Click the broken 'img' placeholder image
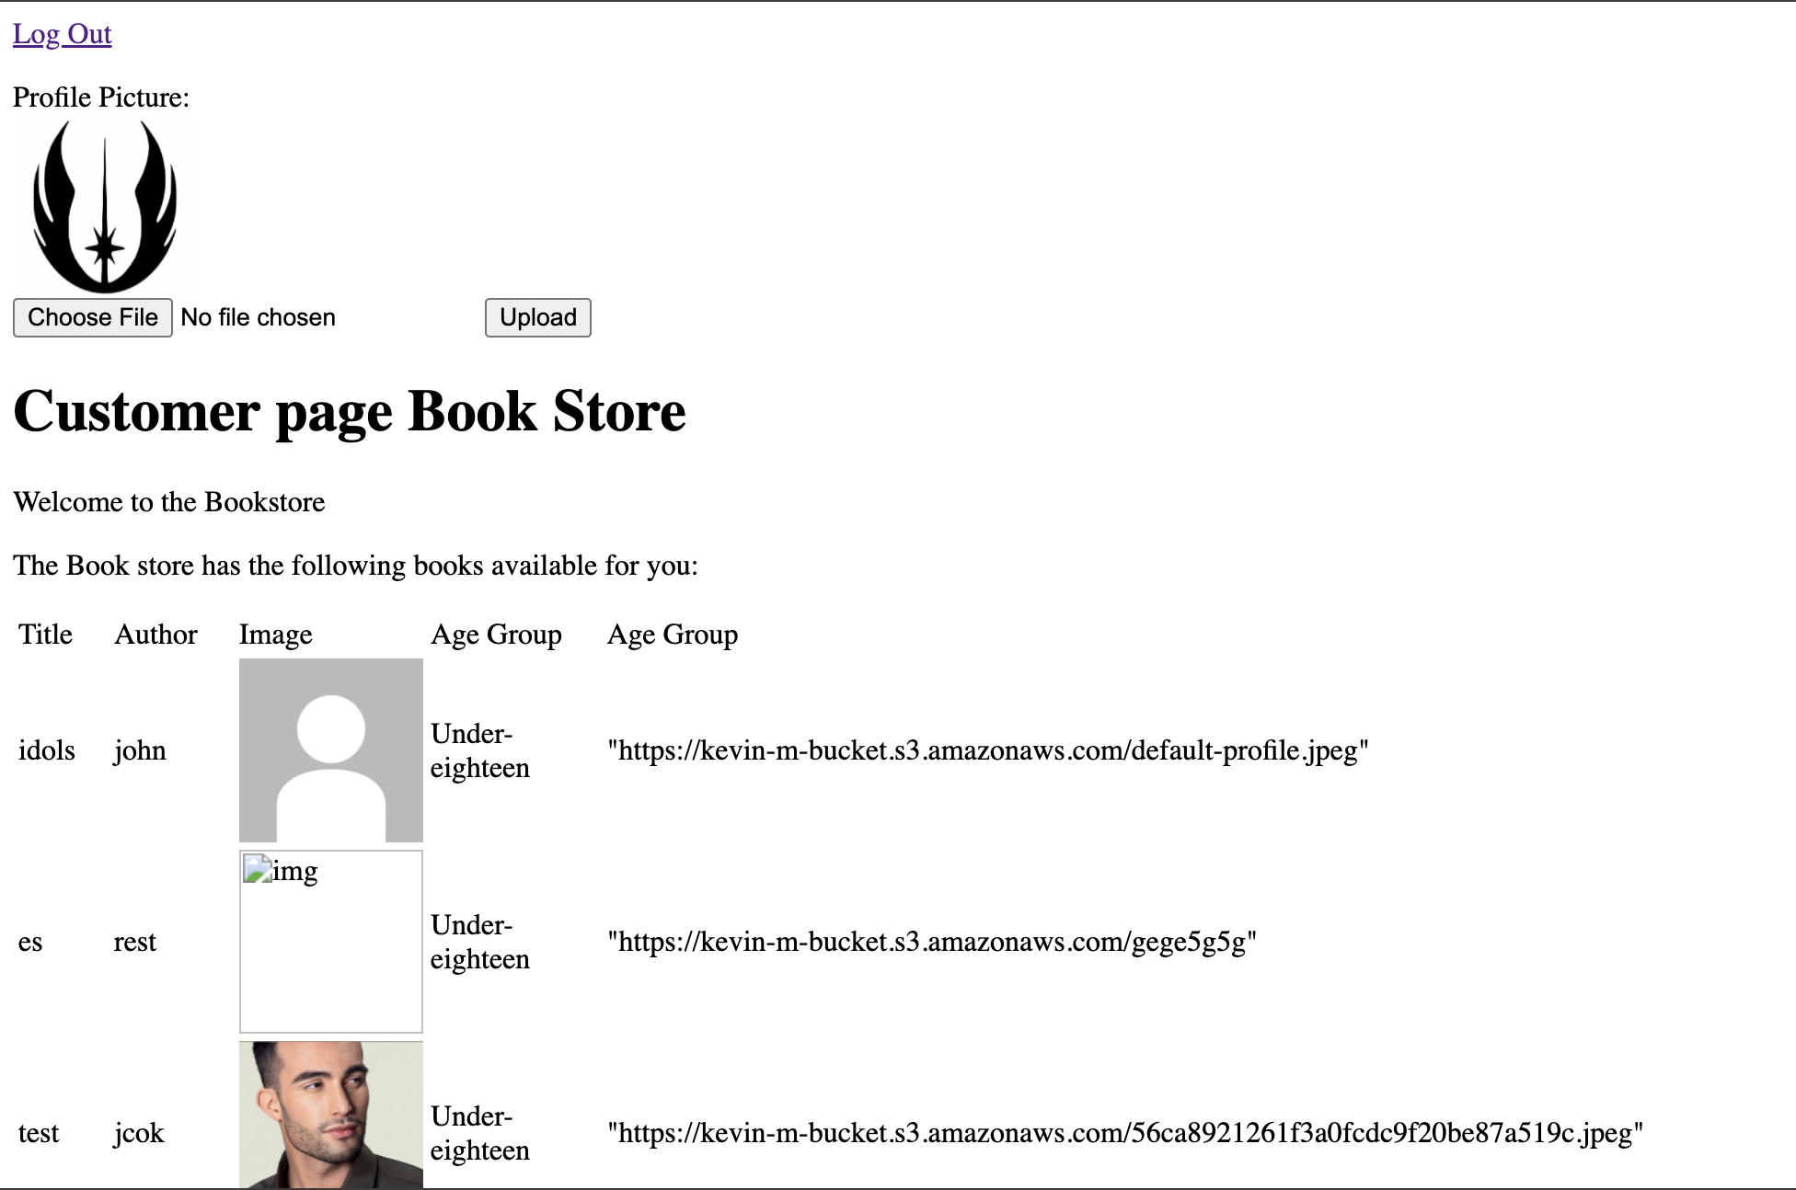Image resolution: width=1796 pixels, height=1190 pixels. point(330,941)
